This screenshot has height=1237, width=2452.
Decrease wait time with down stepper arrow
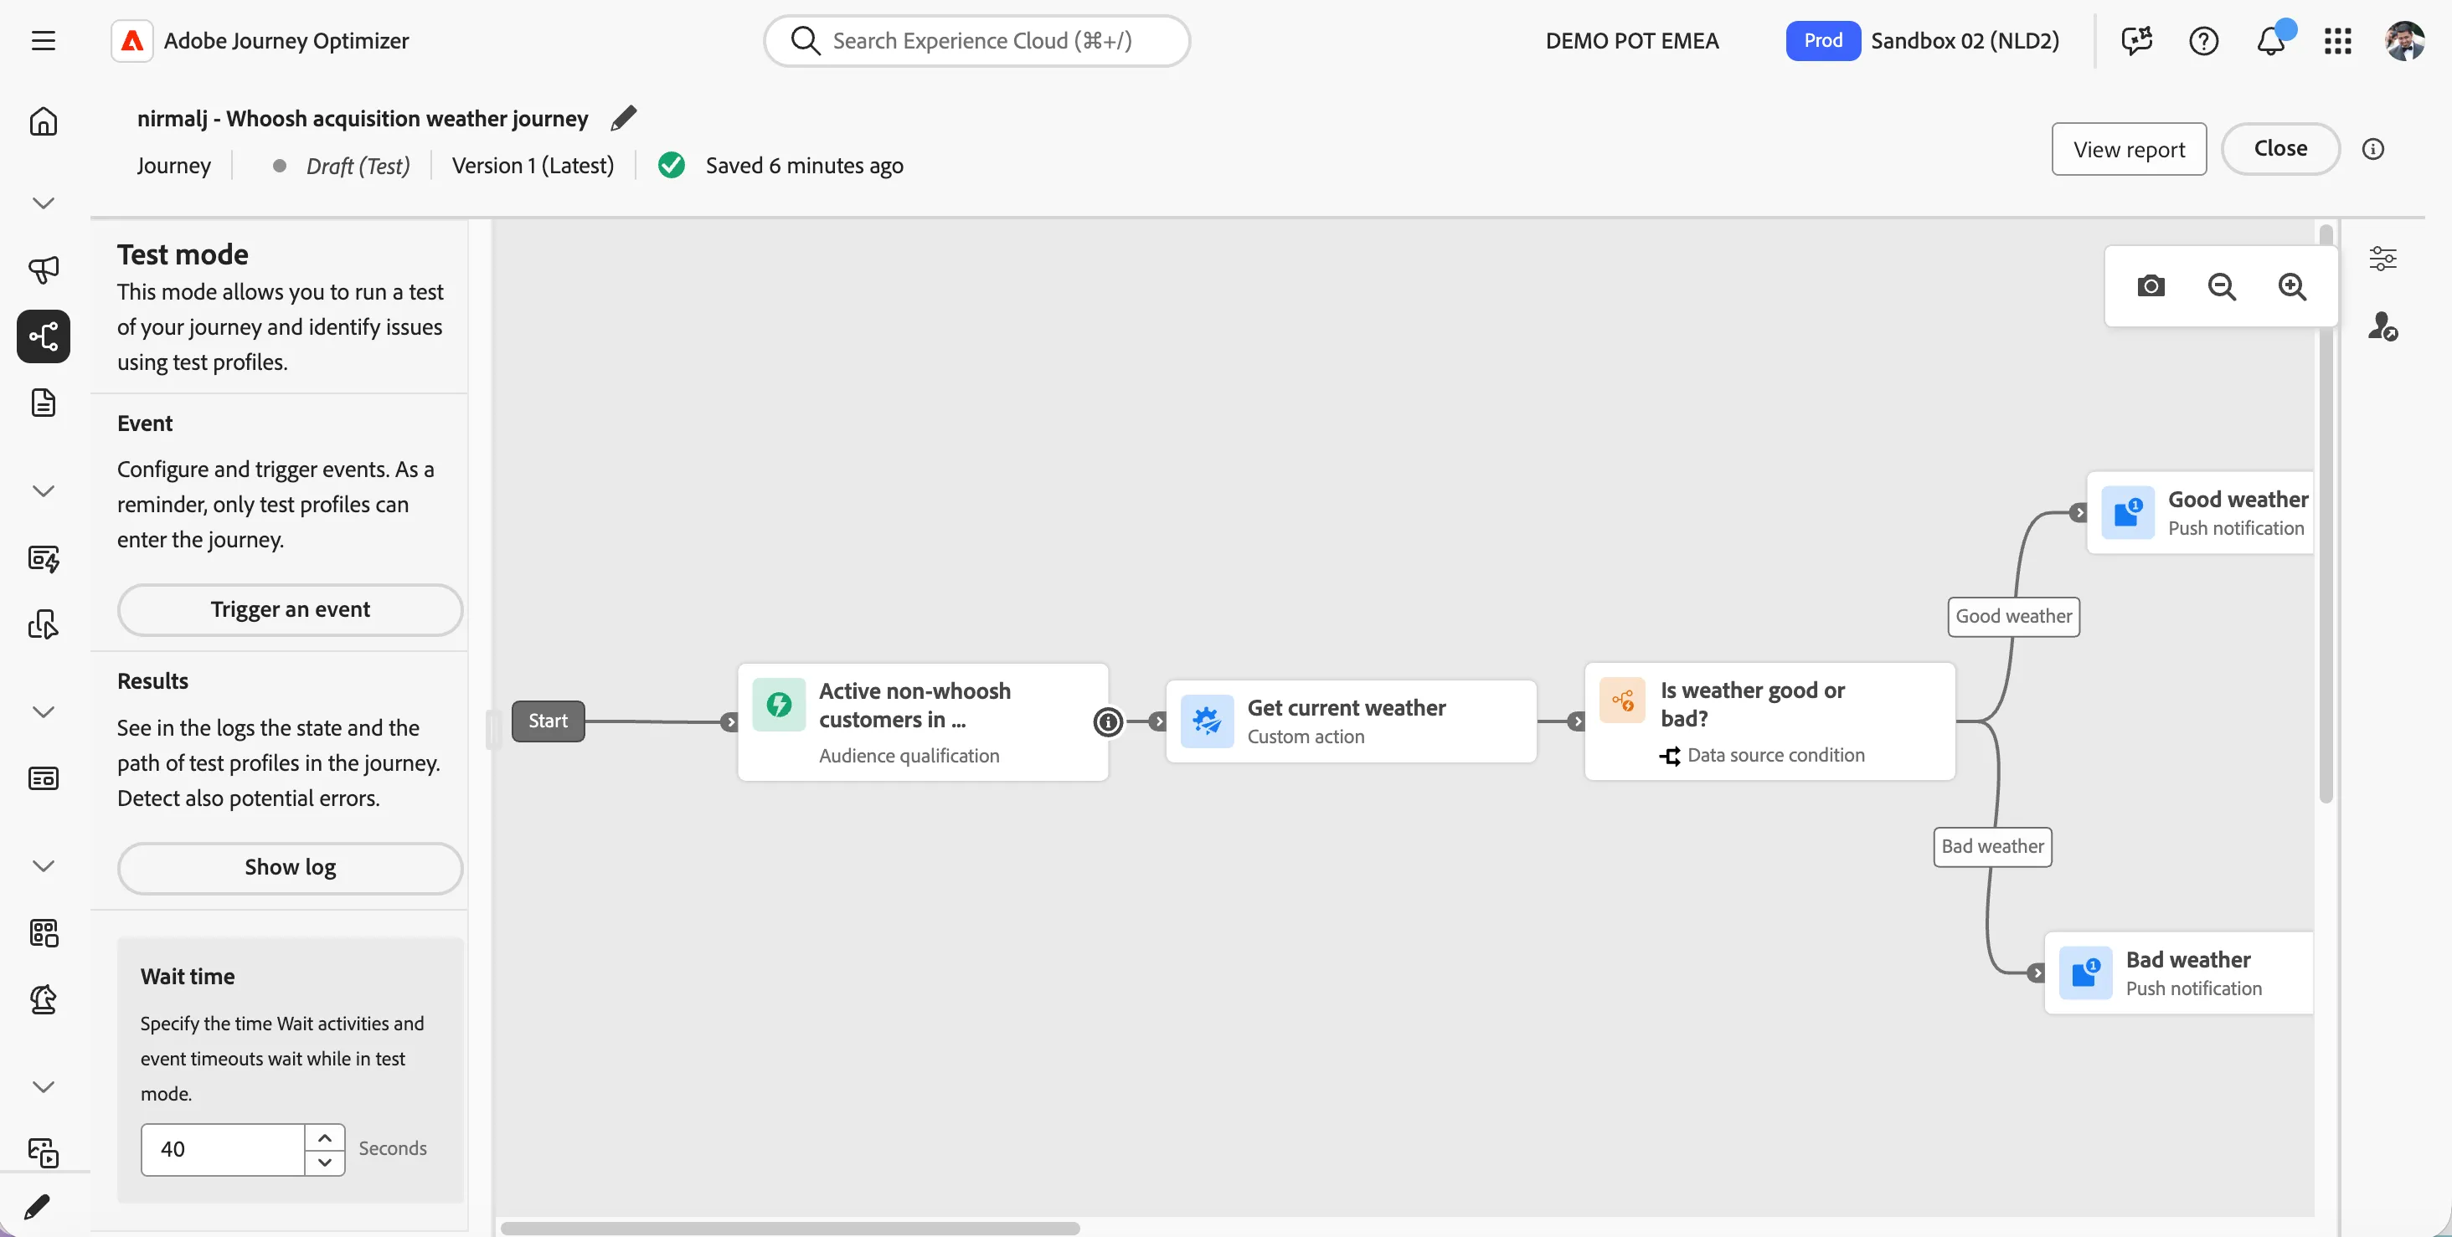click(x=325, y=1162)
